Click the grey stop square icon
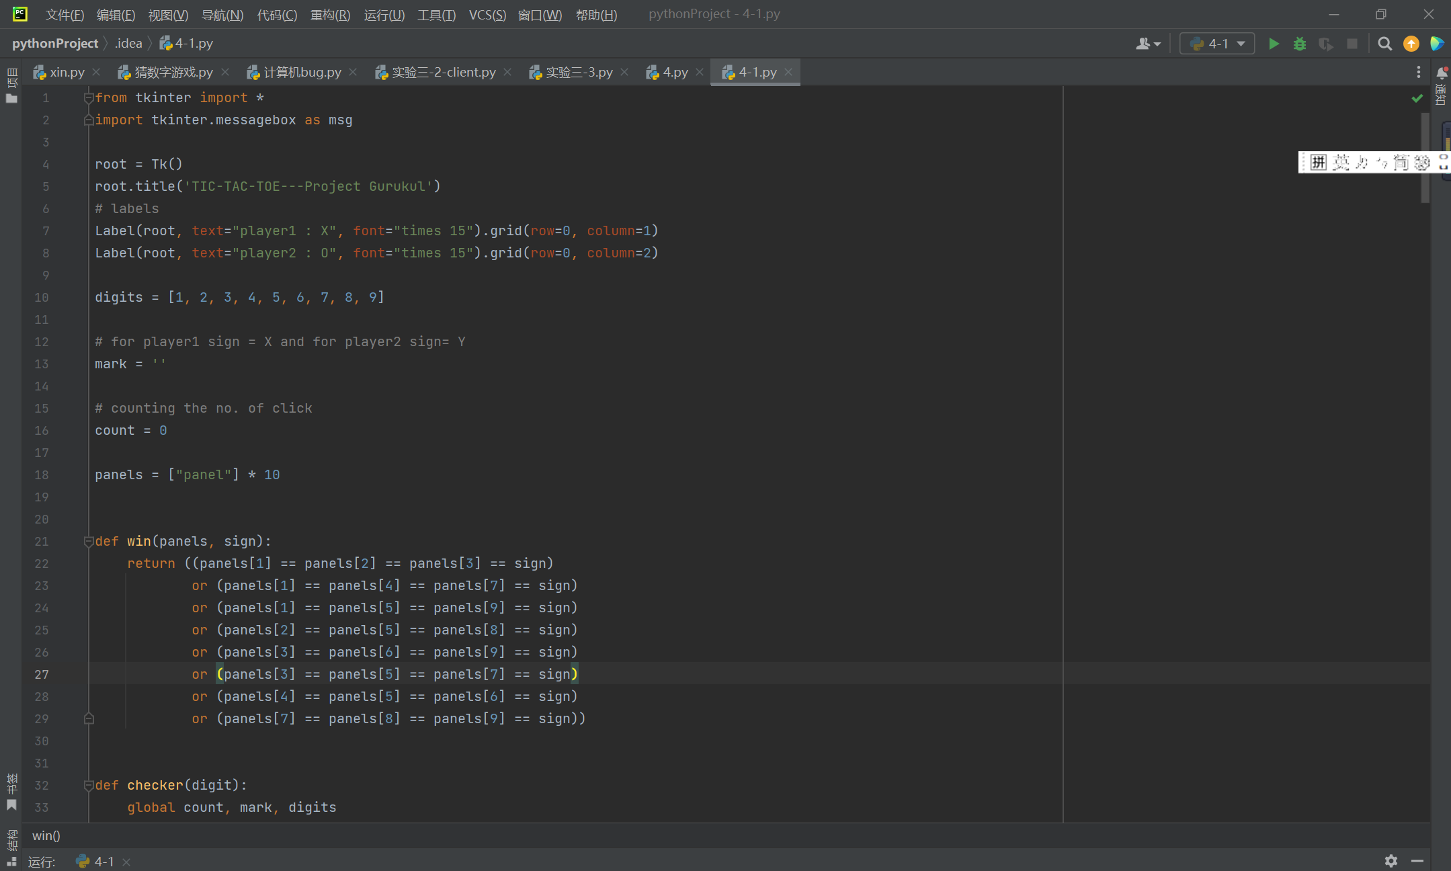 (1352, 44)
